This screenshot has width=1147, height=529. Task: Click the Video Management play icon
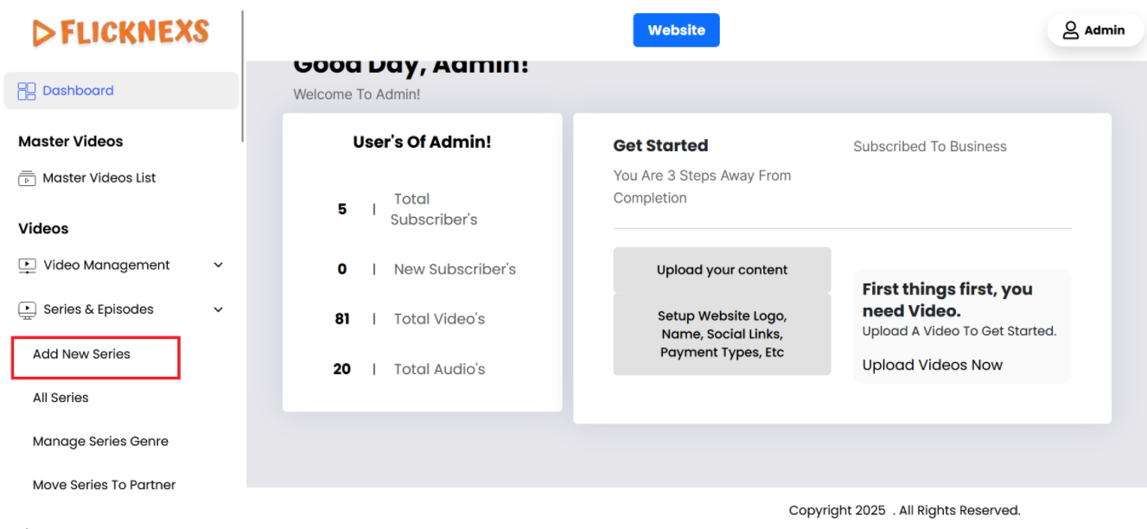point(28,265)
